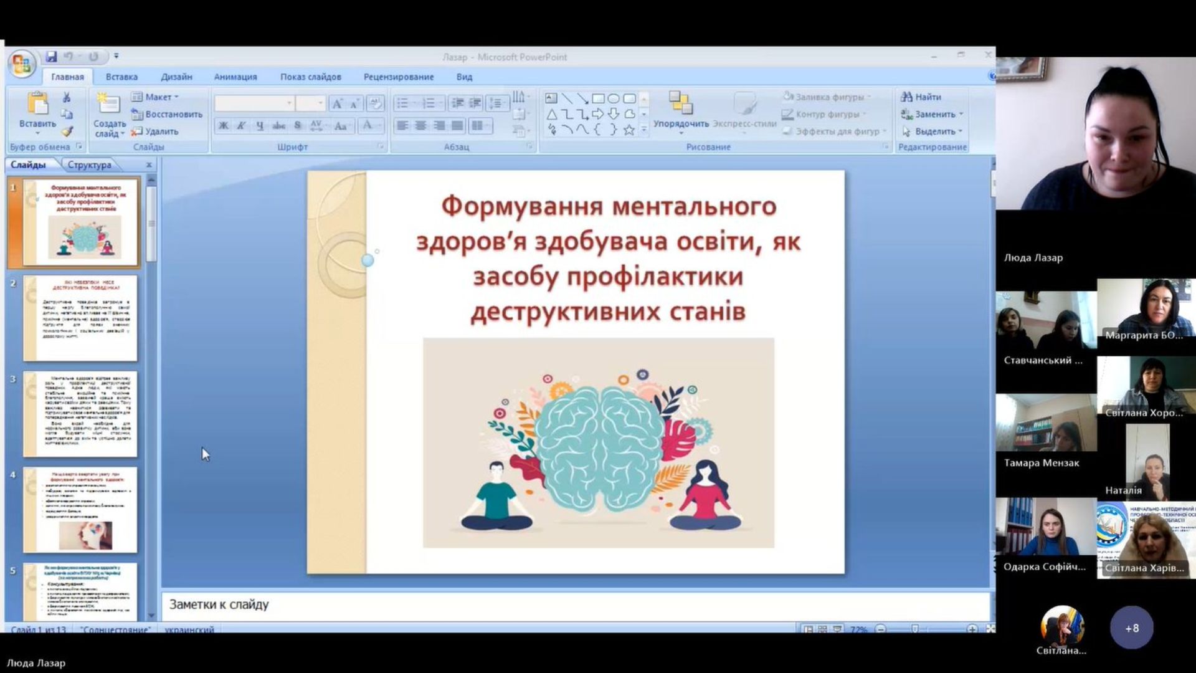Toggle italic К formatting button

coord(242,126)
